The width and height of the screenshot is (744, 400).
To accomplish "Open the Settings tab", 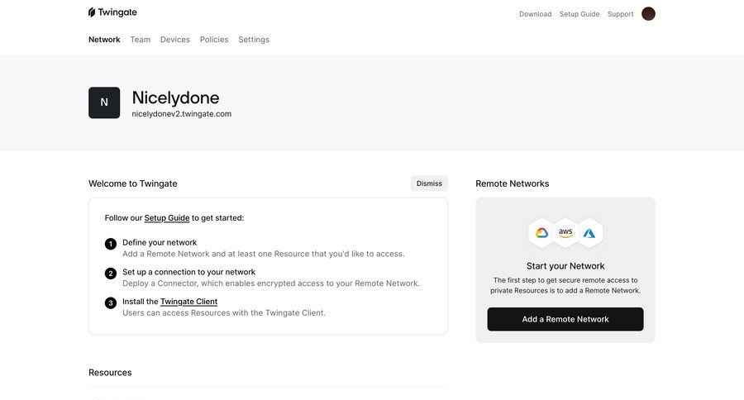I will pyautogui.click(x=254, y=40).
